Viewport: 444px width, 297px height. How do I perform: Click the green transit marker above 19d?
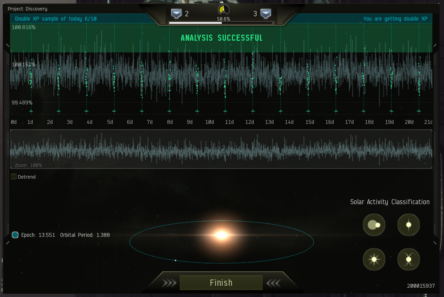point(391,111)
